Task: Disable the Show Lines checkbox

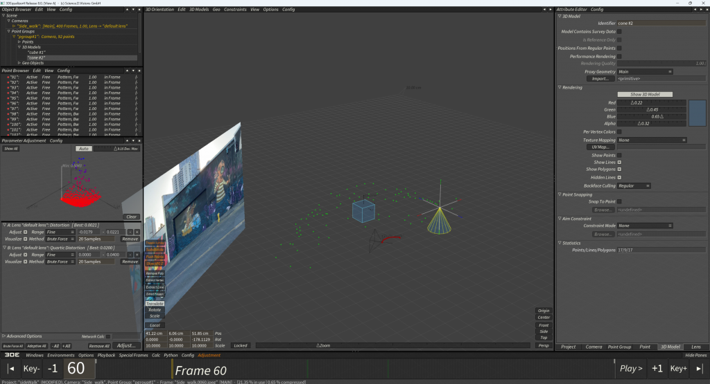Action: 619,162
